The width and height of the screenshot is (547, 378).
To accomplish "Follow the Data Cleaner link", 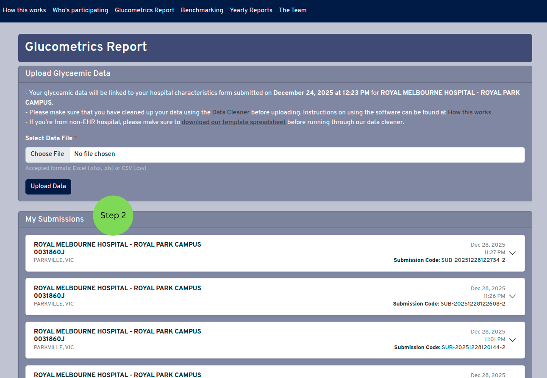I will click(x=230, y=112).
